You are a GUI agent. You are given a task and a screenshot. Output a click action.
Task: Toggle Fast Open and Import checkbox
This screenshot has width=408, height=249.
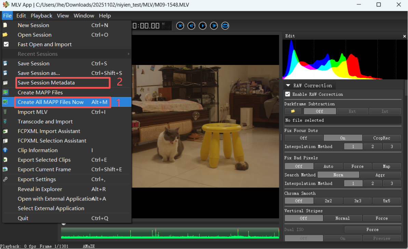(6, 44)
